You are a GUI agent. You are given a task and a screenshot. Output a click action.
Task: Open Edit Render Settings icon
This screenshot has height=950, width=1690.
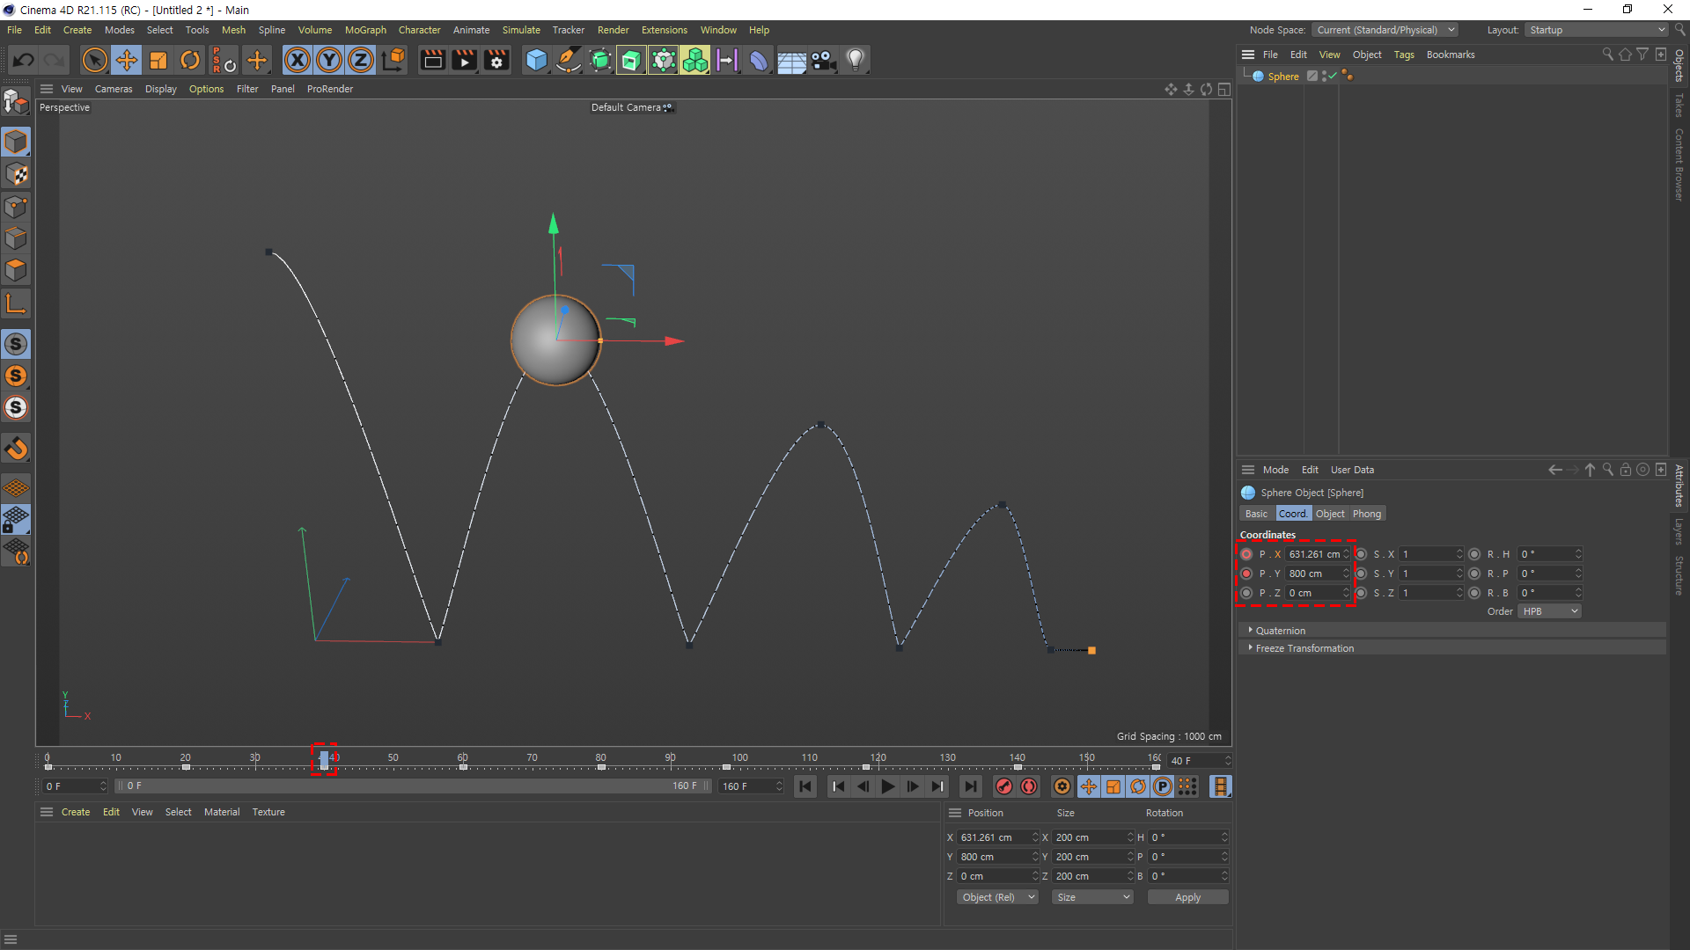coord(496,61)
